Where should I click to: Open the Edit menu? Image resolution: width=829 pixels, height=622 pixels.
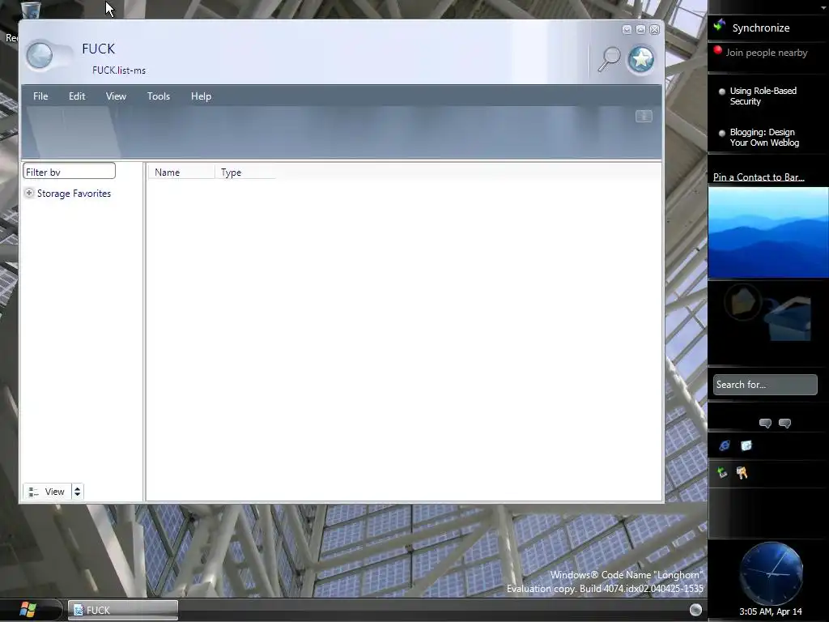(x=77, y=96)
